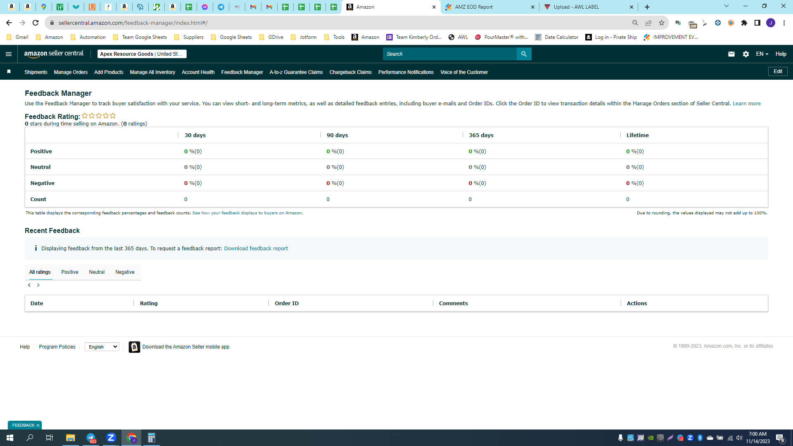The image size is (793, 446).
Task: Click the bookmark flag icon in navigation bar
Action: (9, 72)
